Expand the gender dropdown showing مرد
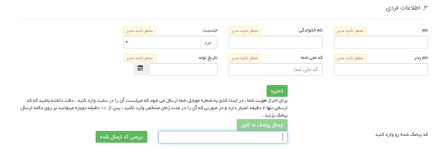The height and width of the screenshot is (149, 435). point(170,42)
